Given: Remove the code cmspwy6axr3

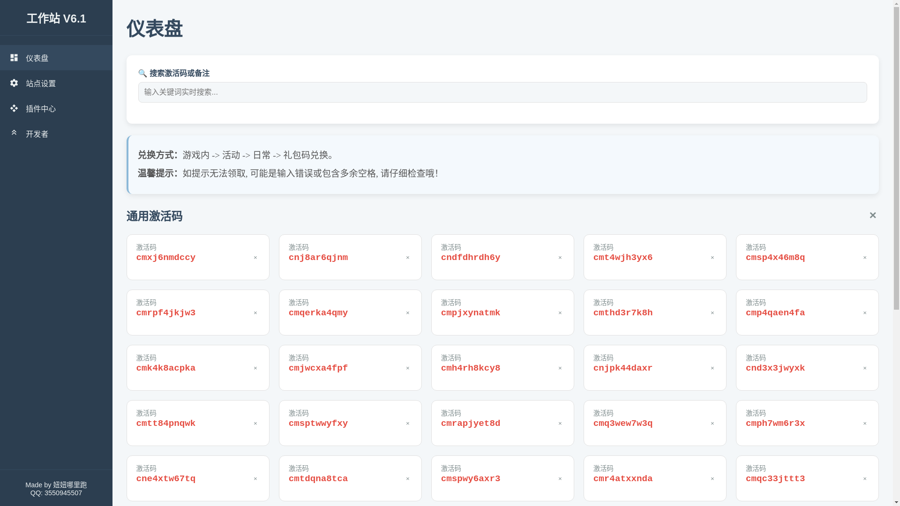Looking at the screenshot, I should (x=560, y=479).
